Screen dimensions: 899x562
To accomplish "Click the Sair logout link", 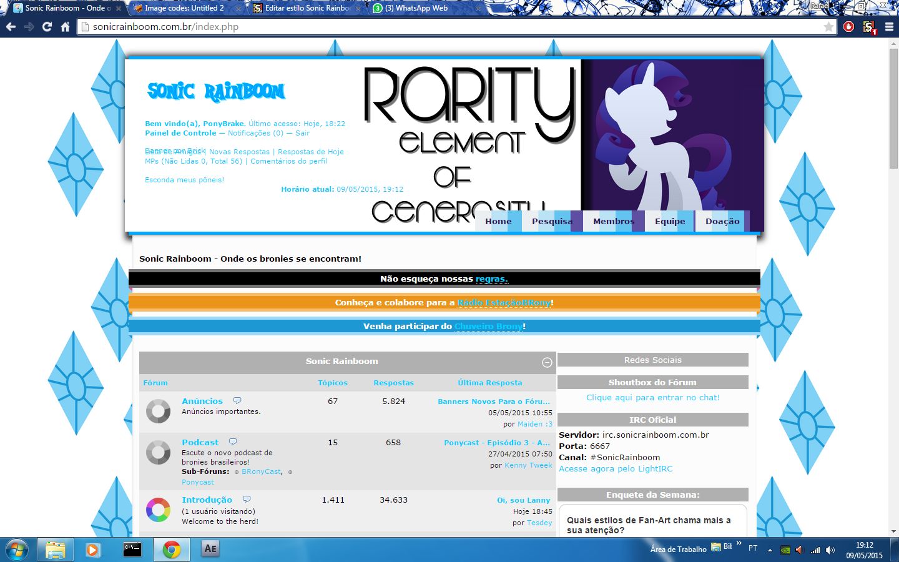I will pos(302,133).
